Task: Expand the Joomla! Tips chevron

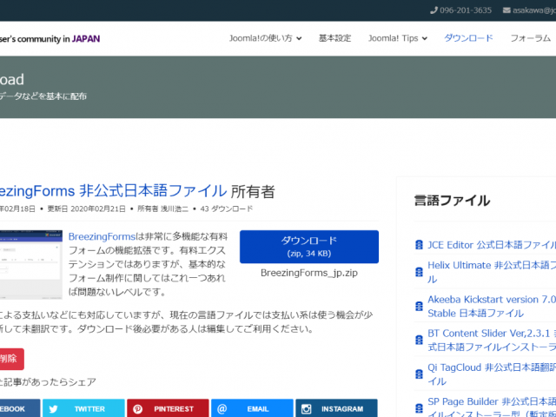Action: tap(425, 38)
